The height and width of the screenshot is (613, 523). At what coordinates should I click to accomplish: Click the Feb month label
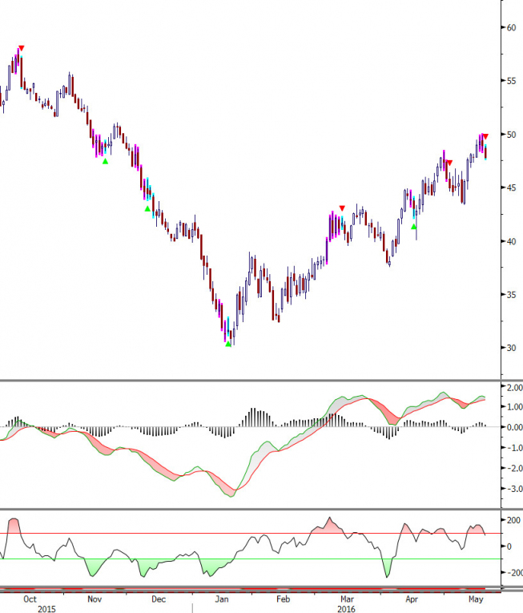283,599
